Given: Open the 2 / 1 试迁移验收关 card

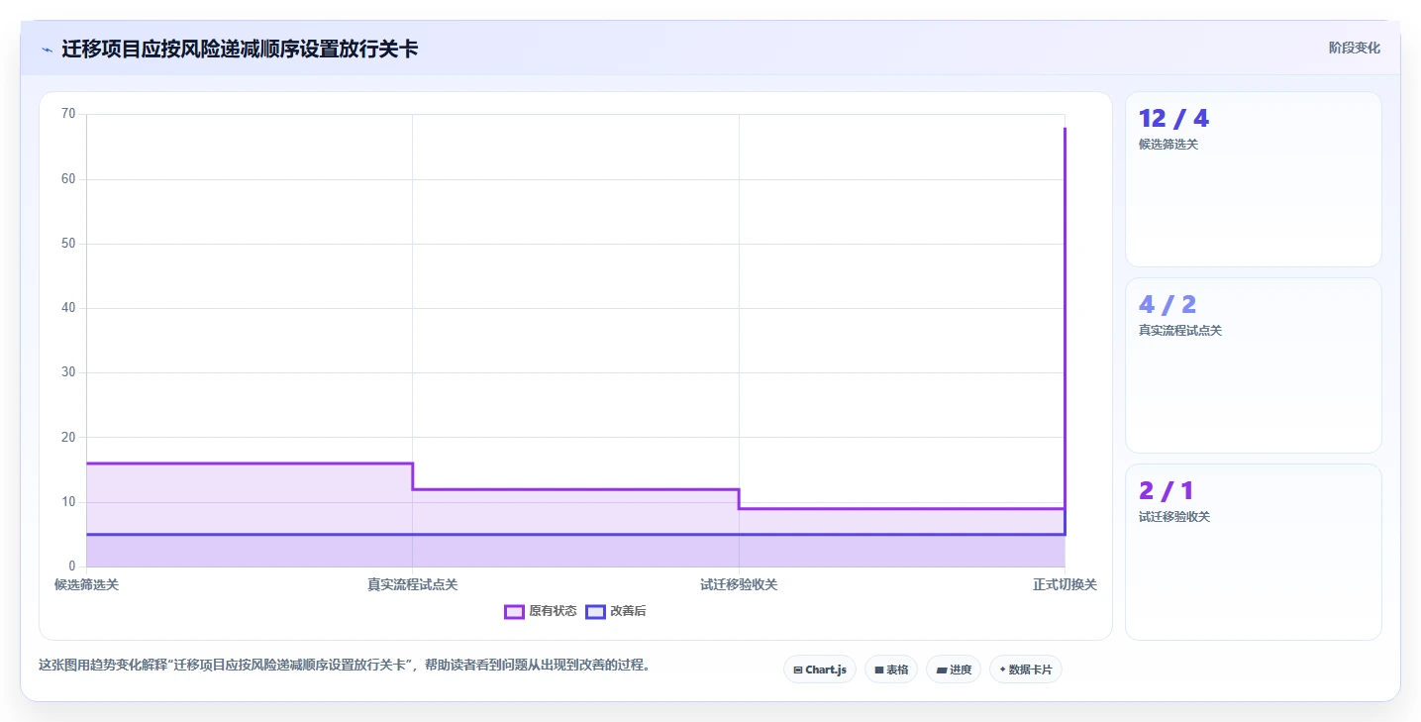Looking at the screenshot, I should pos(1253,552).
